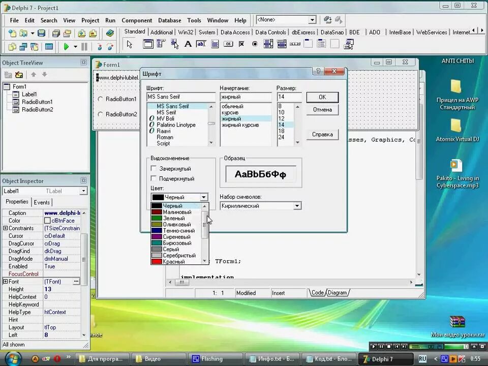
Task: Open the Help contents book icon
Action: (x=110, y=33)
